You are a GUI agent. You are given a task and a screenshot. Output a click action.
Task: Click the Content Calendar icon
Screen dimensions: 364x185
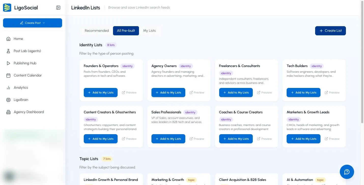8,75
